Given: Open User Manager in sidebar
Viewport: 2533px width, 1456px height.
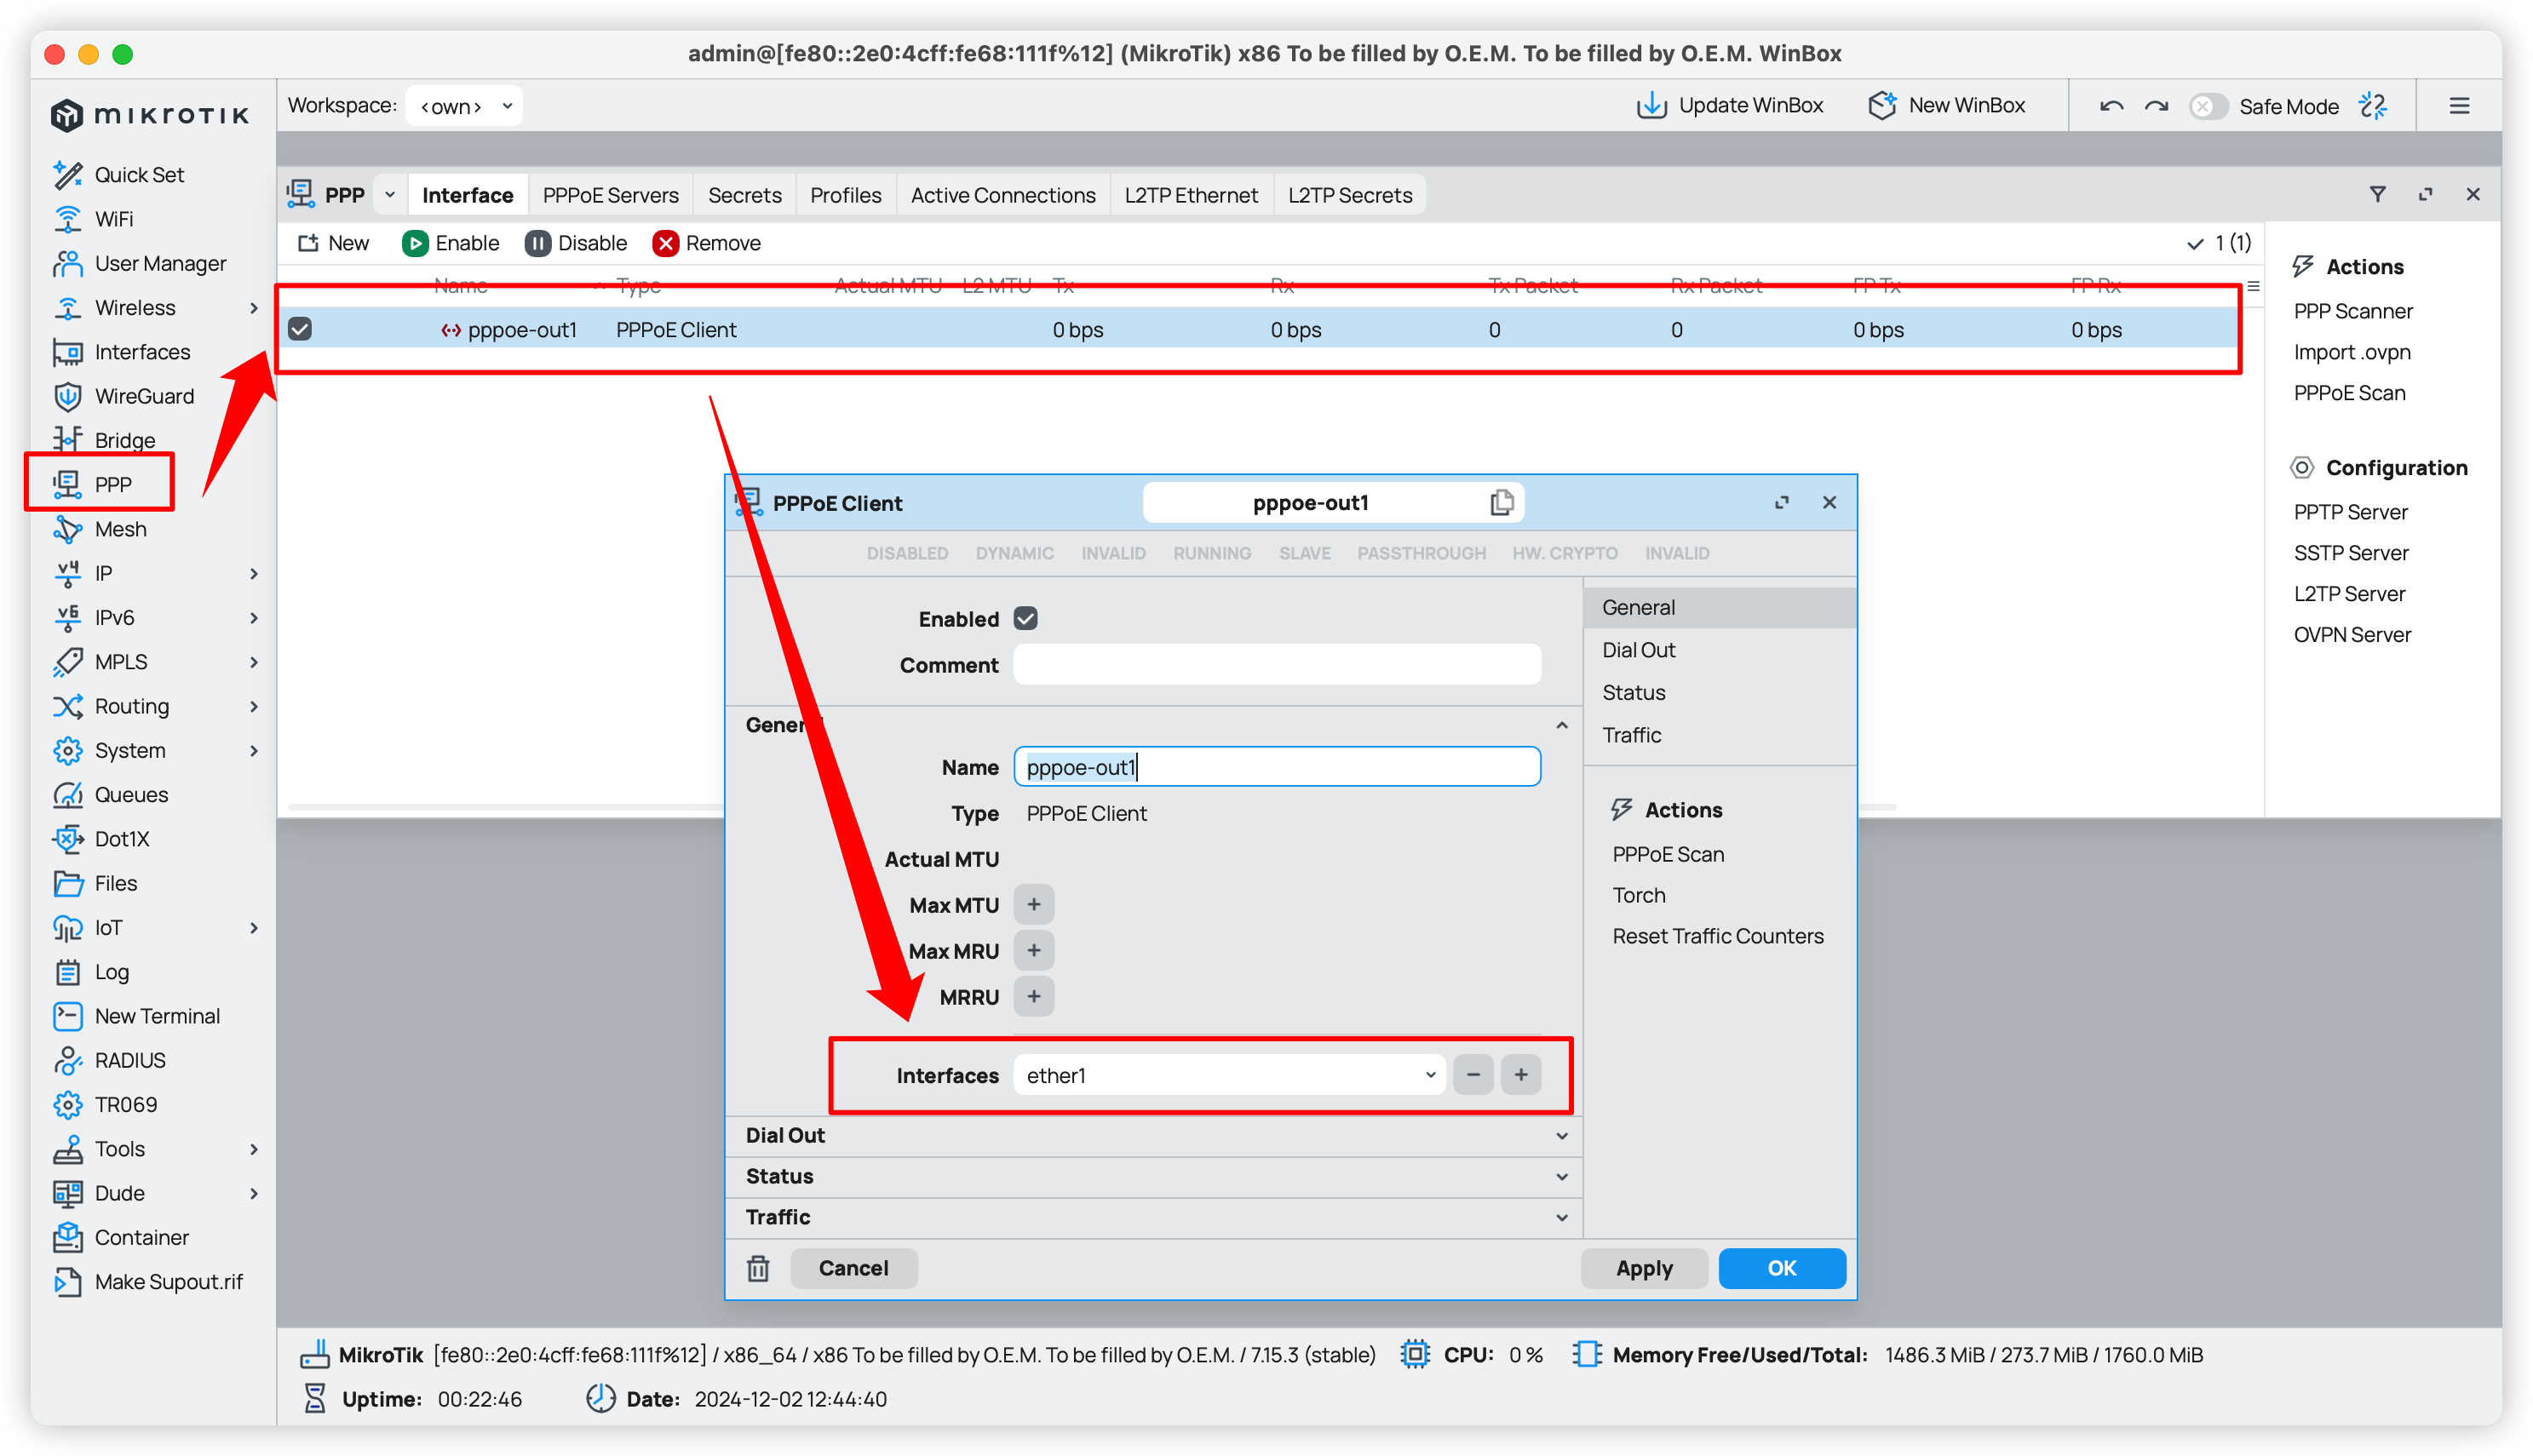Looking at the screenshot, I should [x=160, y=263].
